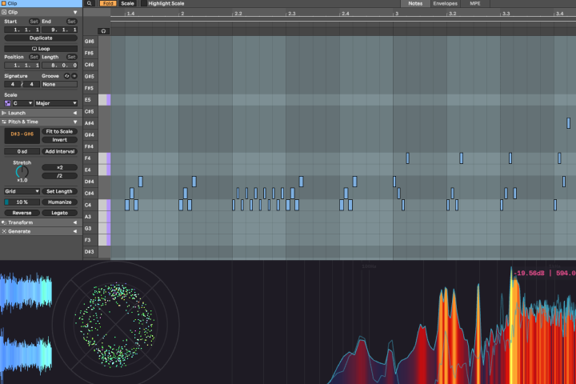Expand the Launch section
This screenshot has width=576, height=384.
pyautogui.click(x=41, y=113)
